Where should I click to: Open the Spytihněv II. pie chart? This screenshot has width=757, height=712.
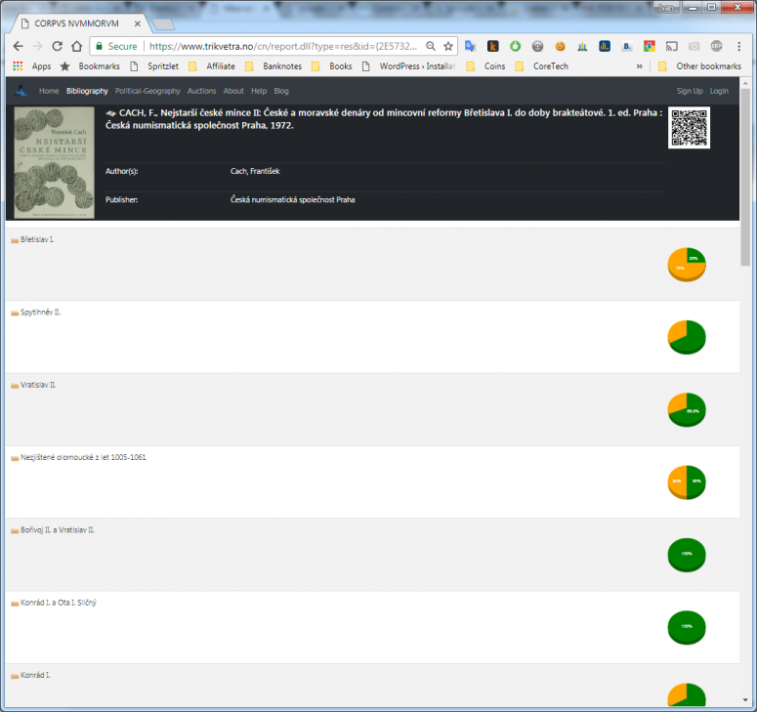[687, 337]
